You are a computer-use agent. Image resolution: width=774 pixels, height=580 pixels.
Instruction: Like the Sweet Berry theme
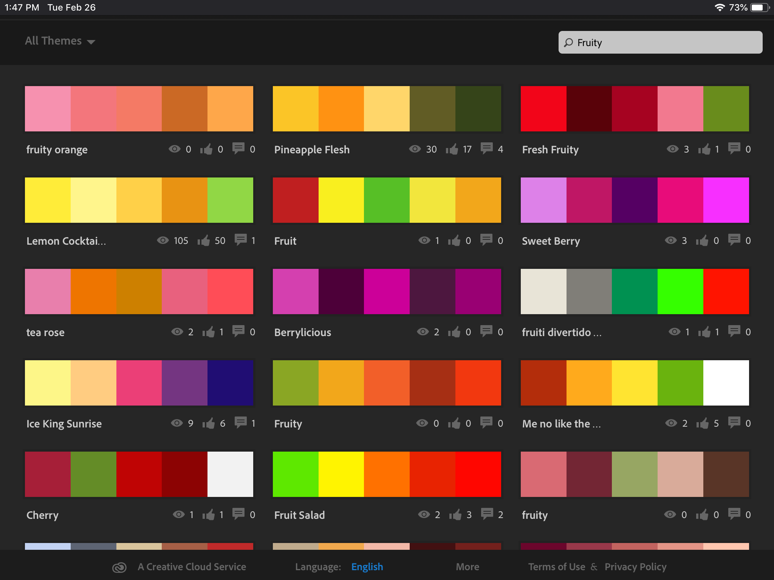click(x=702, y=240)
